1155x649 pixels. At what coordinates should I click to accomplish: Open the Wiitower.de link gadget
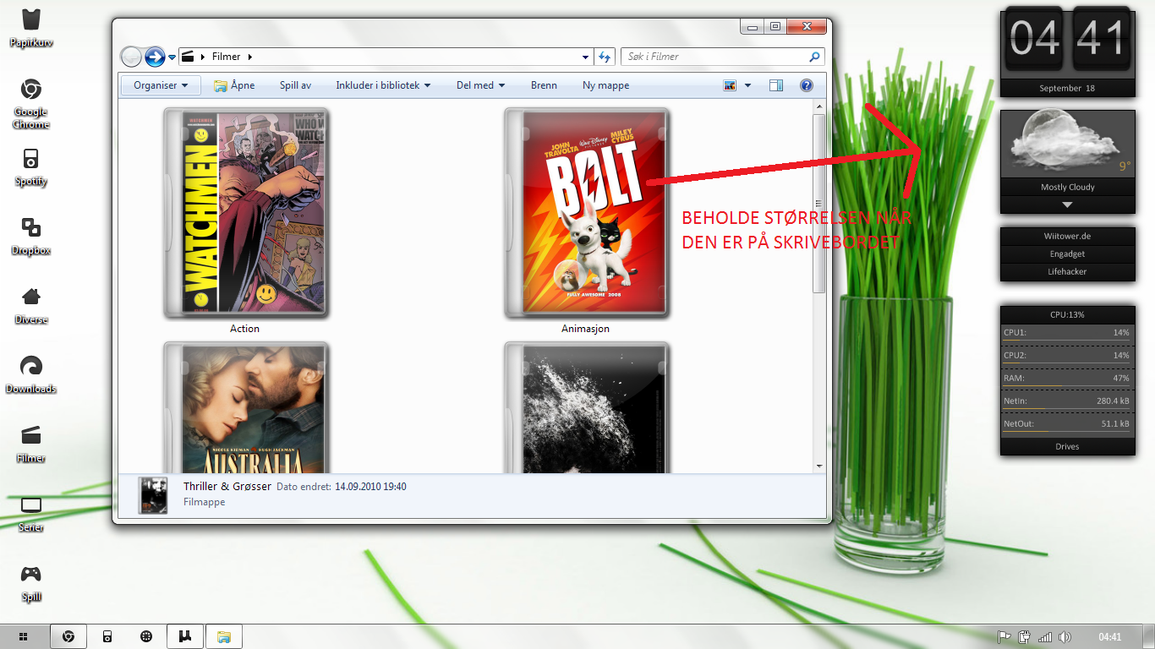(1067, 236)
